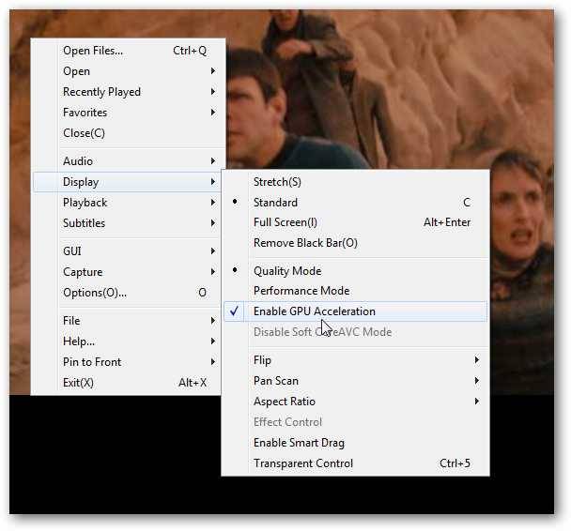The width and height of the screenshot is (571, 531).
Task: Expand the Aspect Ratio submenu
Action: tap(355, 402)
